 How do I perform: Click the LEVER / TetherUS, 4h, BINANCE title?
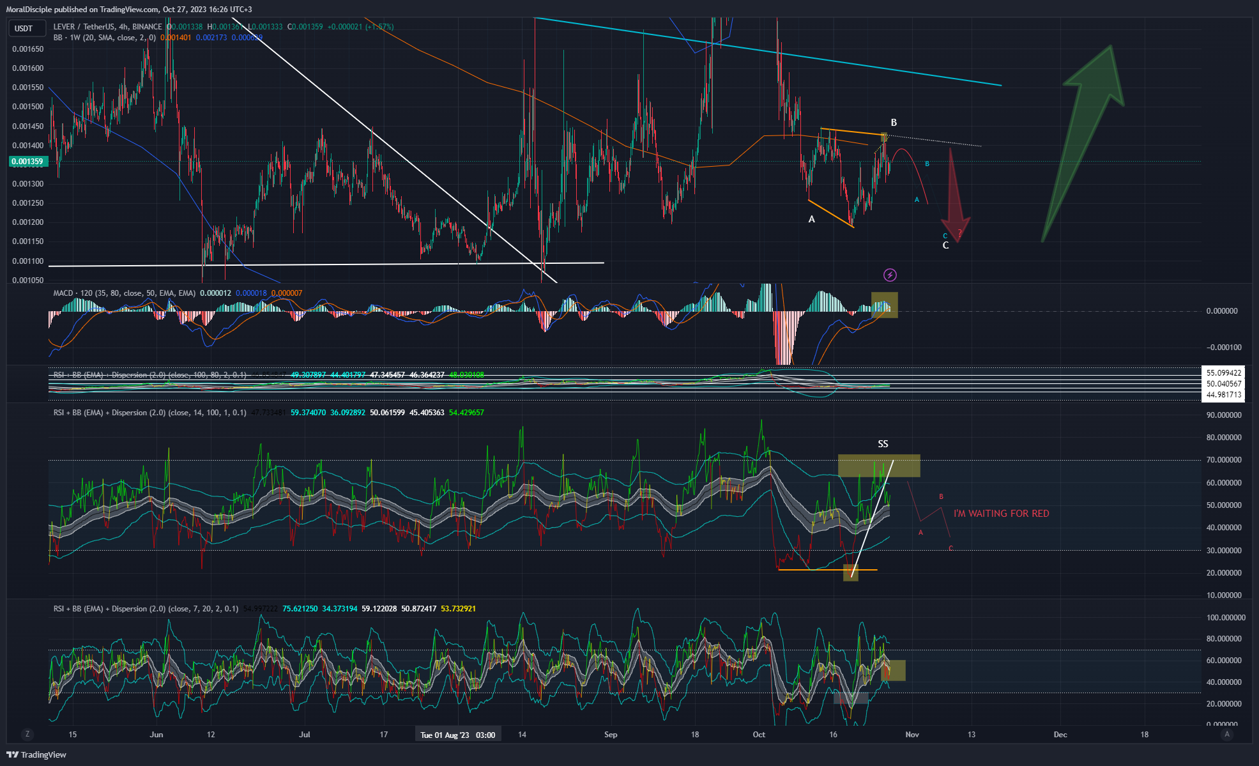(107, 27)
